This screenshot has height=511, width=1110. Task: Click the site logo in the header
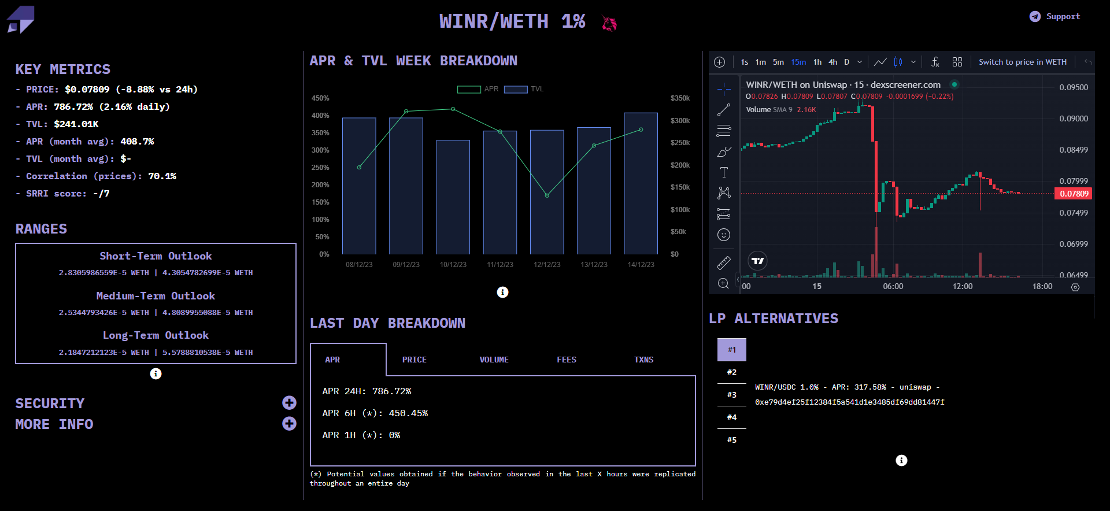tap(21, 20)
